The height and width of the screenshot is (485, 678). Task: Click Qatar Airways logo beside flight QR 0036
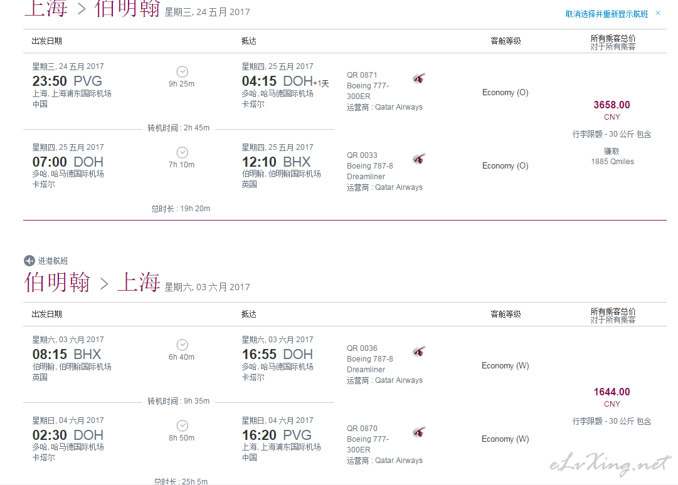[x=419, y=352]
